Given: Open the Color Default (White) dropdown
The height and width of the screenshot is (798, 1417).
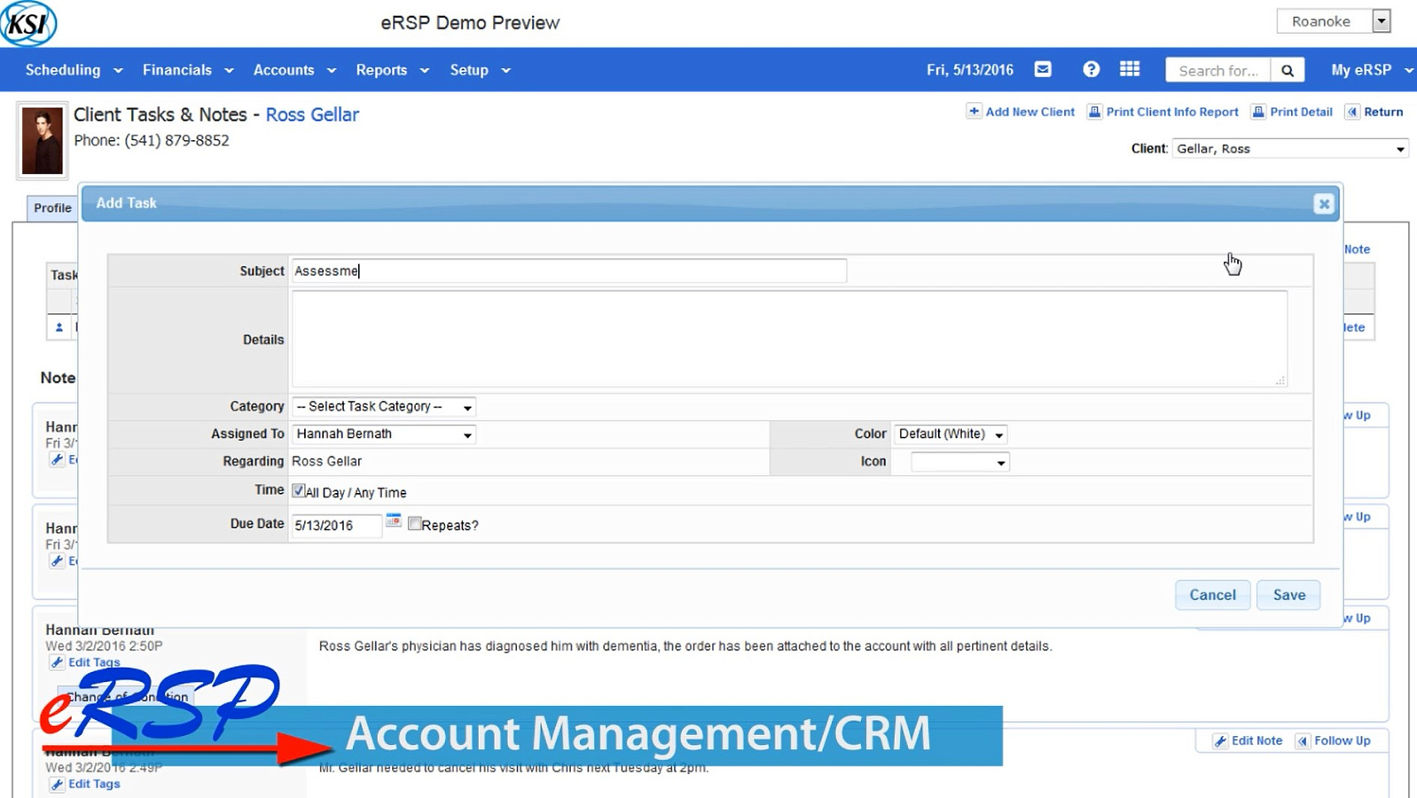Looking at the screenshot, I should pos(950,434).
